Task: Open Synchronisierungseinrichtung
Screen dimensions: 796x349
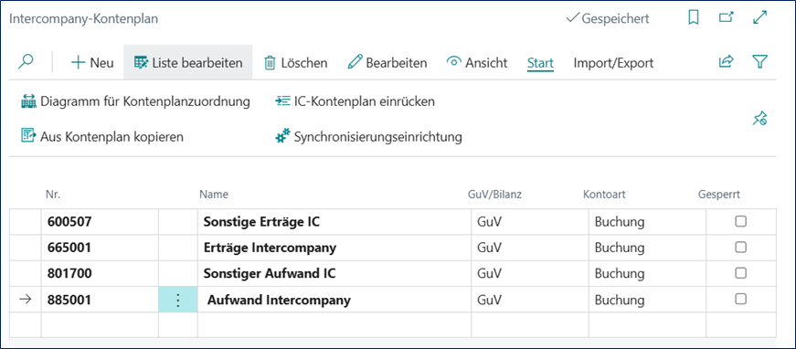Action: pos(368,136)
